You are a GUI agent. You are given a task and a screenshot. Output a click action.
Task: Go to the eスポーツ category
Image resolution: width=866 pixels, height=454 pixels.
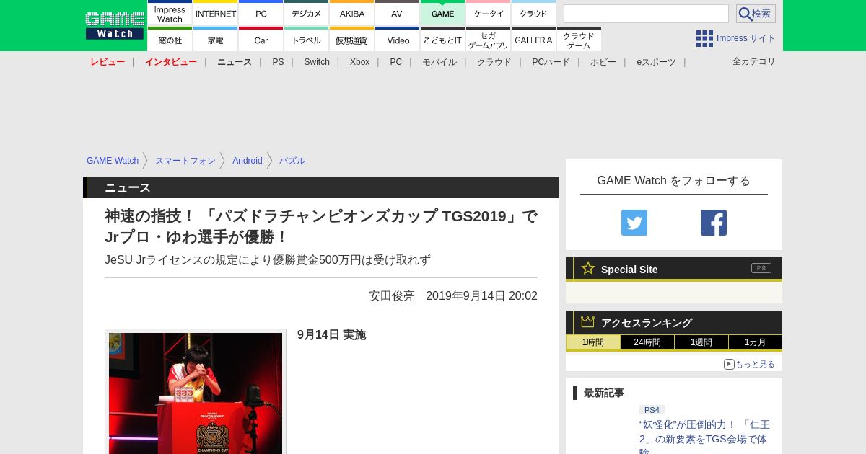(x=656, y=62)
